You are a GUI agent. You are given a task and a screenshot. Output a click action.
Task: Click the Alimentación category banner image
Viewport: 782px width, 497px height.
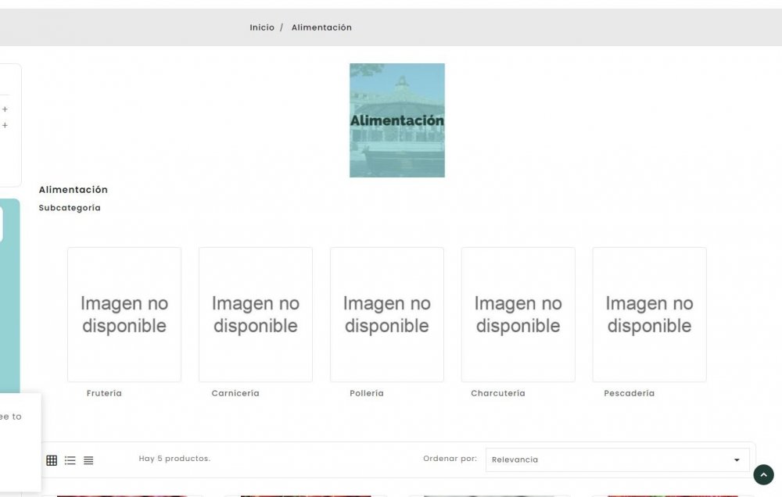tap(397, 120)
